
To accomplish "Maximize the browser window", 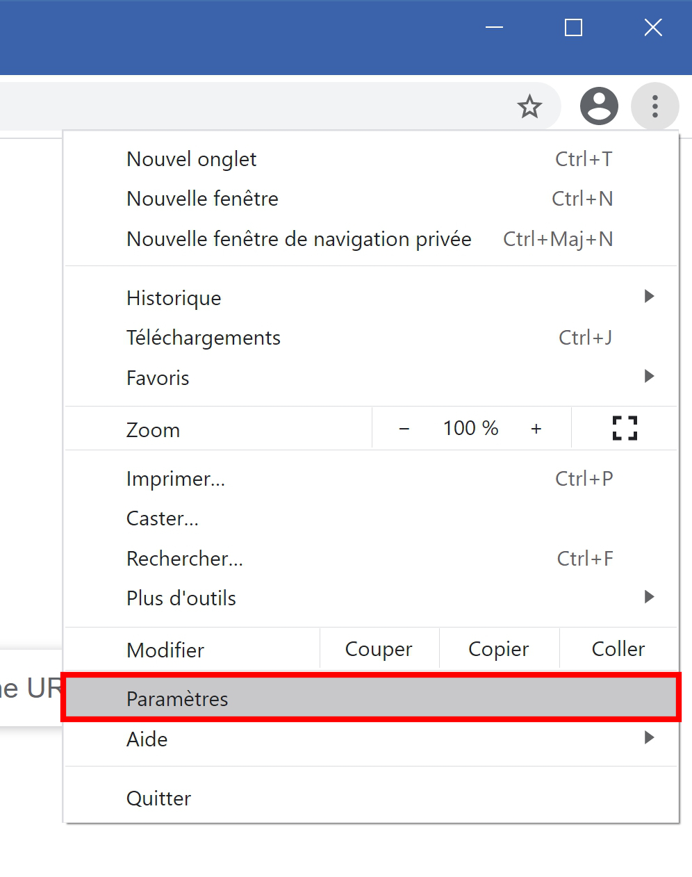I will pyautogui.click(x=573, y=27).
